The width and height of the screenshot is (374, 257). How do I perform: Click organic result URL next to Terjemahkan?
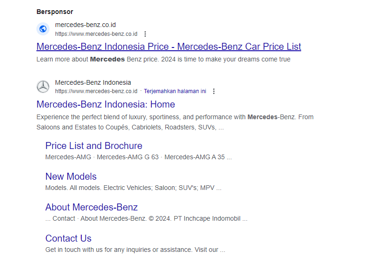tap(96, 91)
